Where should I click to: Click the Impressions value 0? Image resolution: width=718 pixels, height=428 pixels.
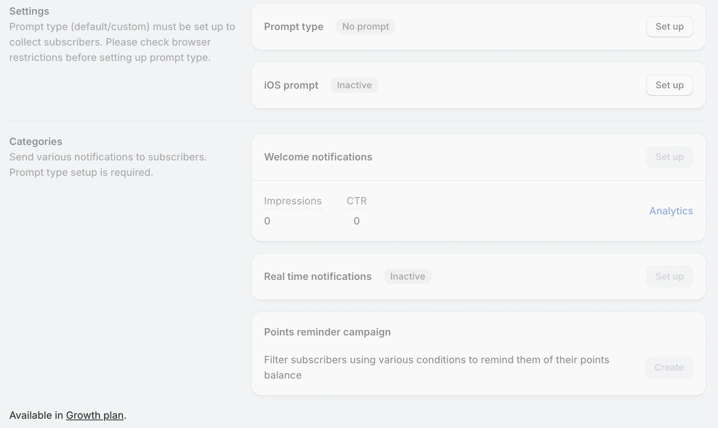pyautogui.click(x=267, y=221)
